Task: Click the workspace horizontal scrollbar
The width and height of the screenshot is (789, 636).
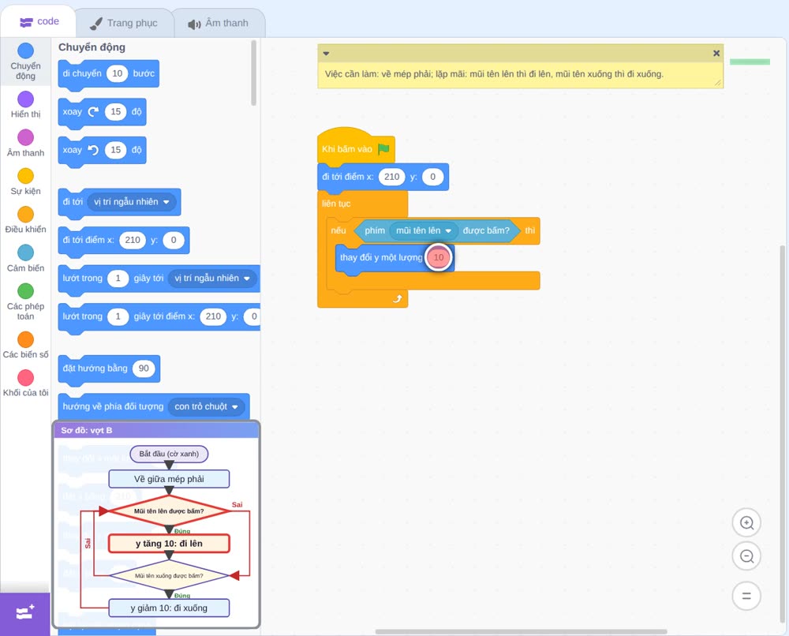Action: point(522,631)
